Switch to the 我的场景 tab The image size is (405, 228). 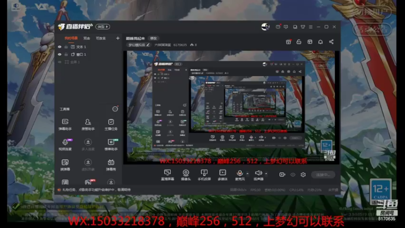tap(71, 39)
